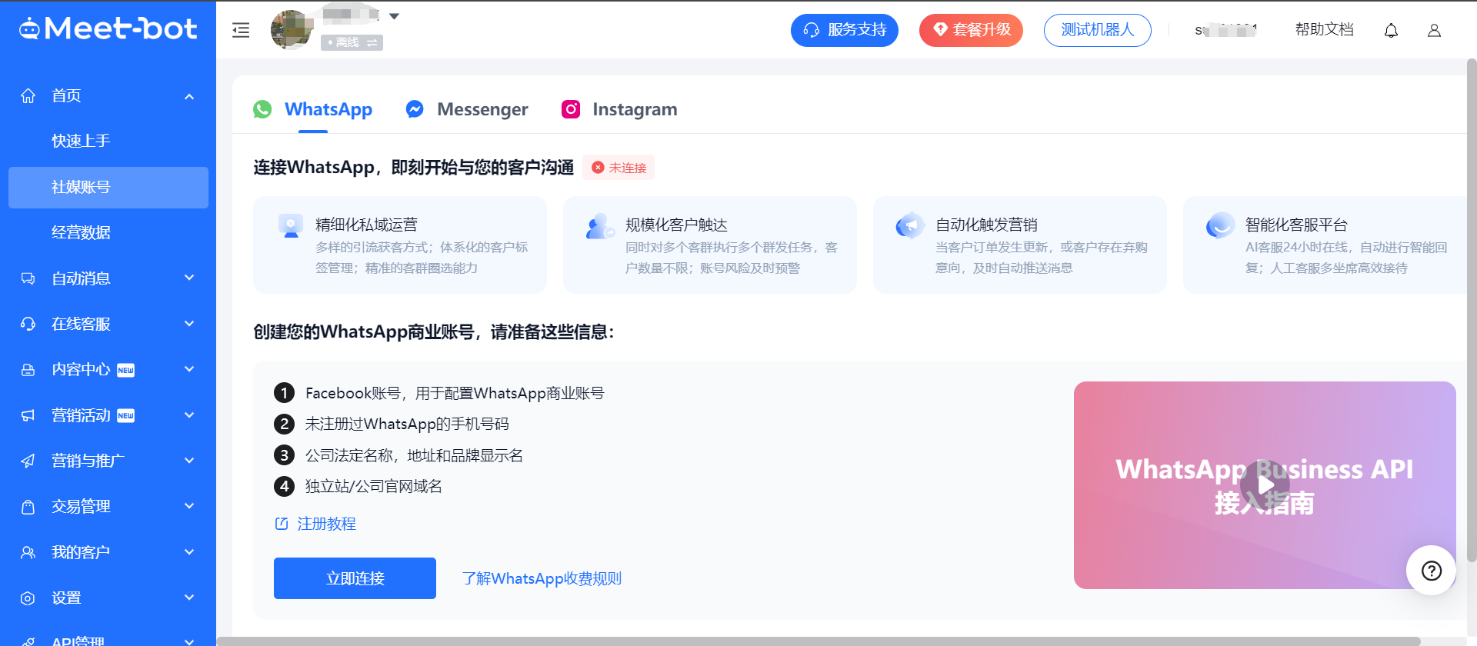Screen dimensions: 1477x646
Task: Click the Messenger logo icon
Action: (x=415, y=109)
